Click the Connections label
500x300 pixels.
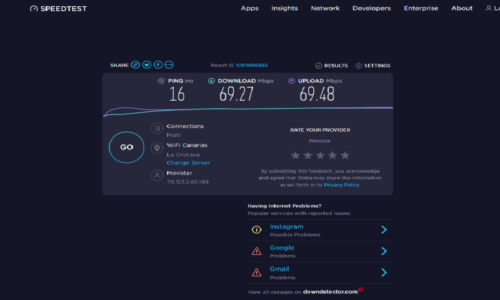(185, 126)
